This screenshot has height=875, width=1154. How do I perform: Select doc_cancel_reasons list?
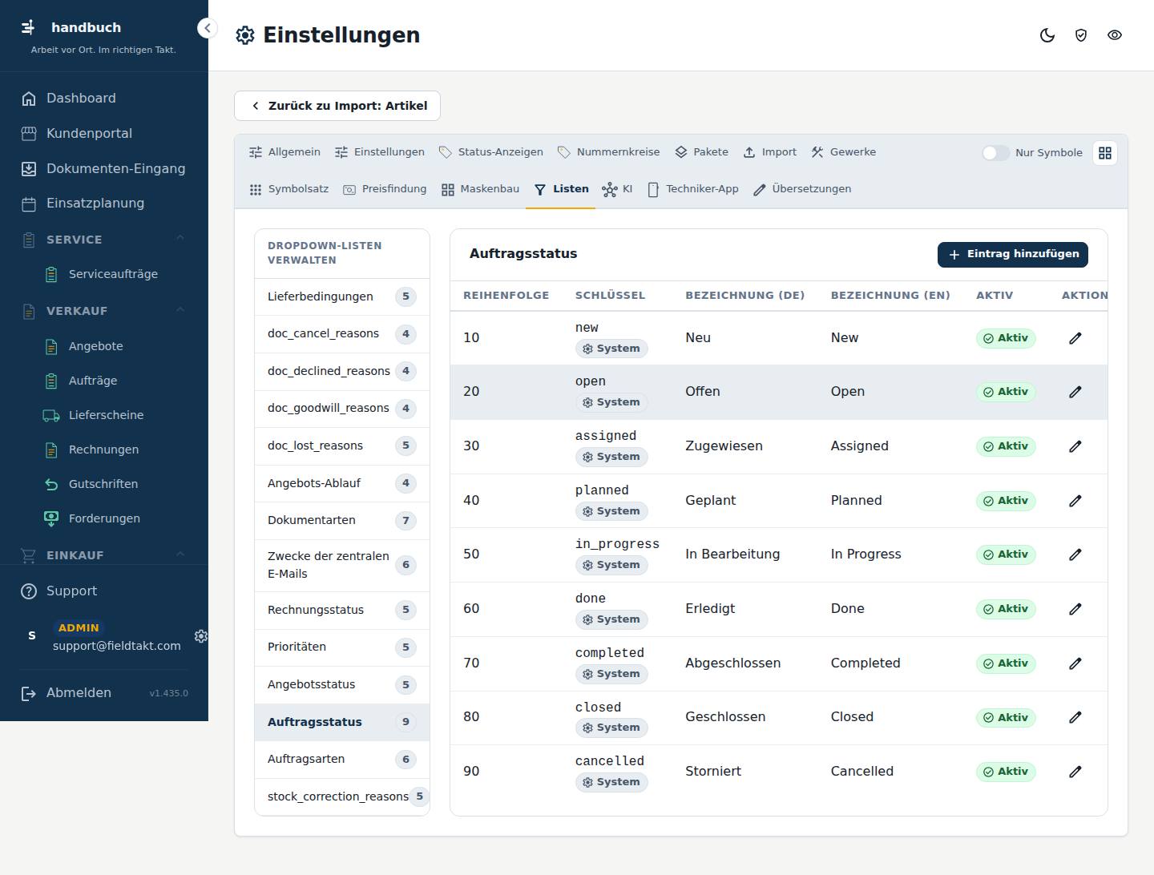tap(342, 334)
